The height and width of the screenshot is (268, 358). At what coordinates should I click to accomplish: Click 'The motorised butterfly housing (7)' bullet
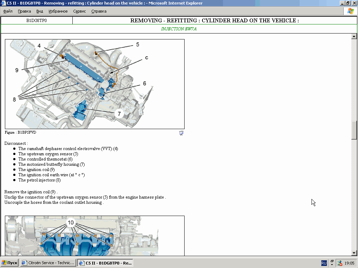pyautogui.click(x=52, y=164)
